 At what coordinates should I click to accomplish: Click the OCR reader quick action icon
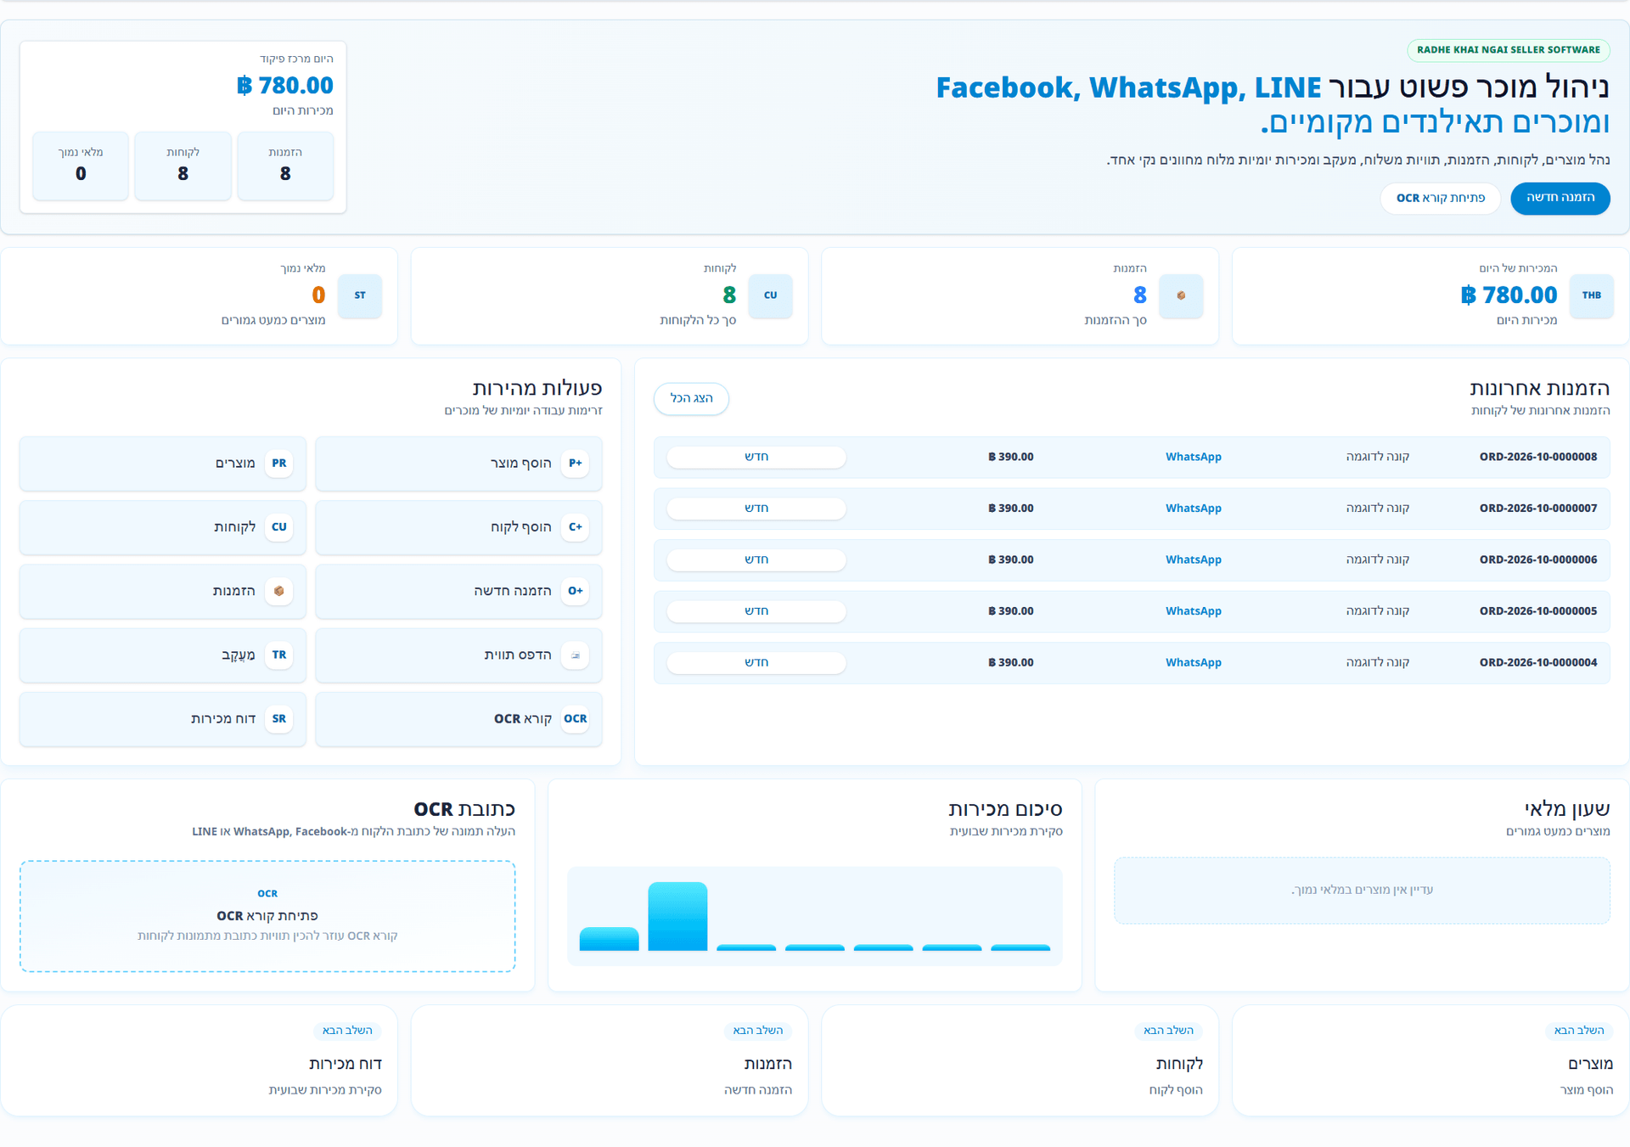(575, 719)
